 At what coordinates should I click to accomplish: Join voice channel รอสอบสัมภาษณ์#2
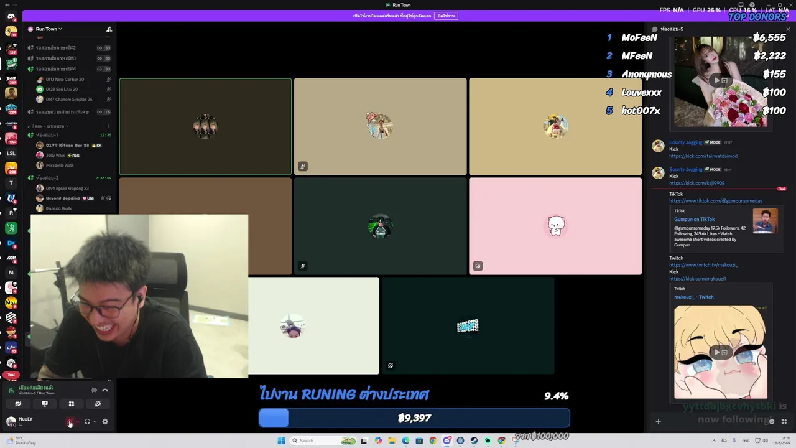click(70, 47)
